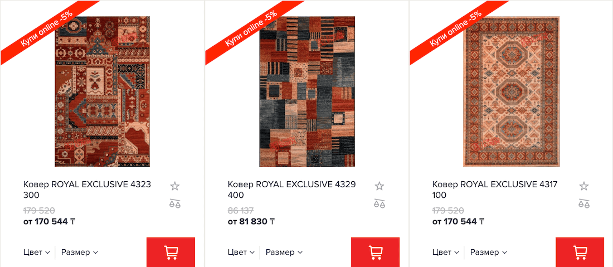
Task: Open the Ковер ROYAL EXCLUSIVE 4323 300 title link
Action: [87, 189]
